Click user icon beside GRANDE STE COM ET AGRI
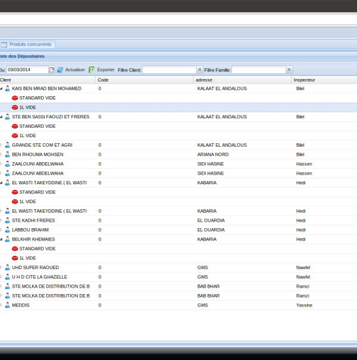The image size is (357, 360). [8, 145]
